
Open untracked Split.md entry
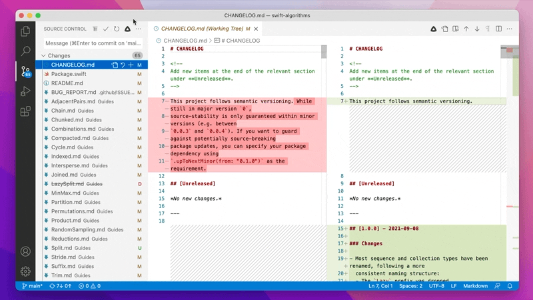(92, 248)
